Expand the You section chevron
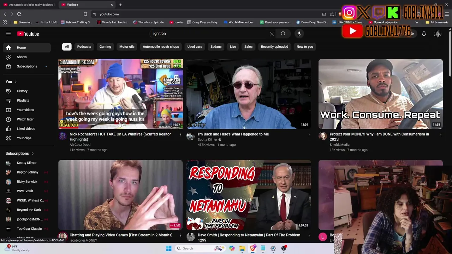The height and width of the screenshot is (254, 452). click(x=16, y=82)
